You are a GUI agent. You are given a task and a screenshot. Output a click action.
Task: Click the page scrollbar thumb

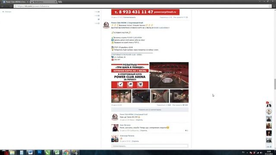(275, 84)
